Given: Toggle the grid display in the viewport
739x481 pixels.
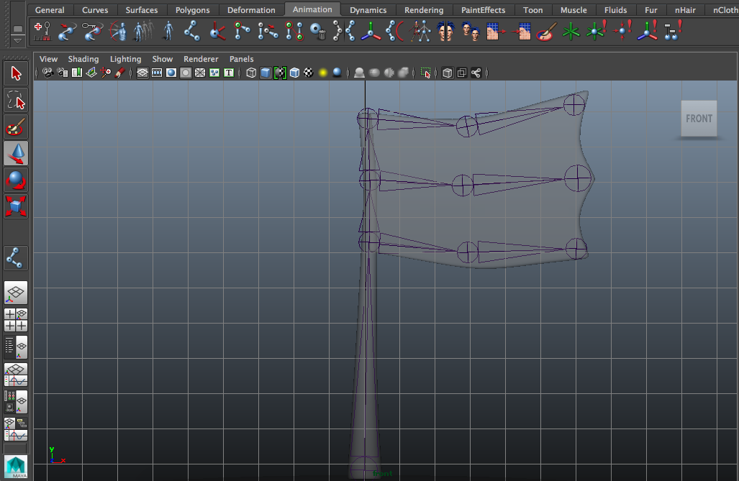Looking at the screenshot, I should (142, 73).
